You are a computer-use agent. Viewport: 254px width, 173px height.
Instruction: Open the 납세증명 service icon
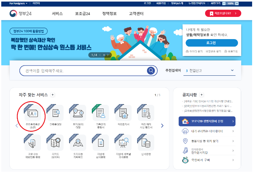click(146, 143)
